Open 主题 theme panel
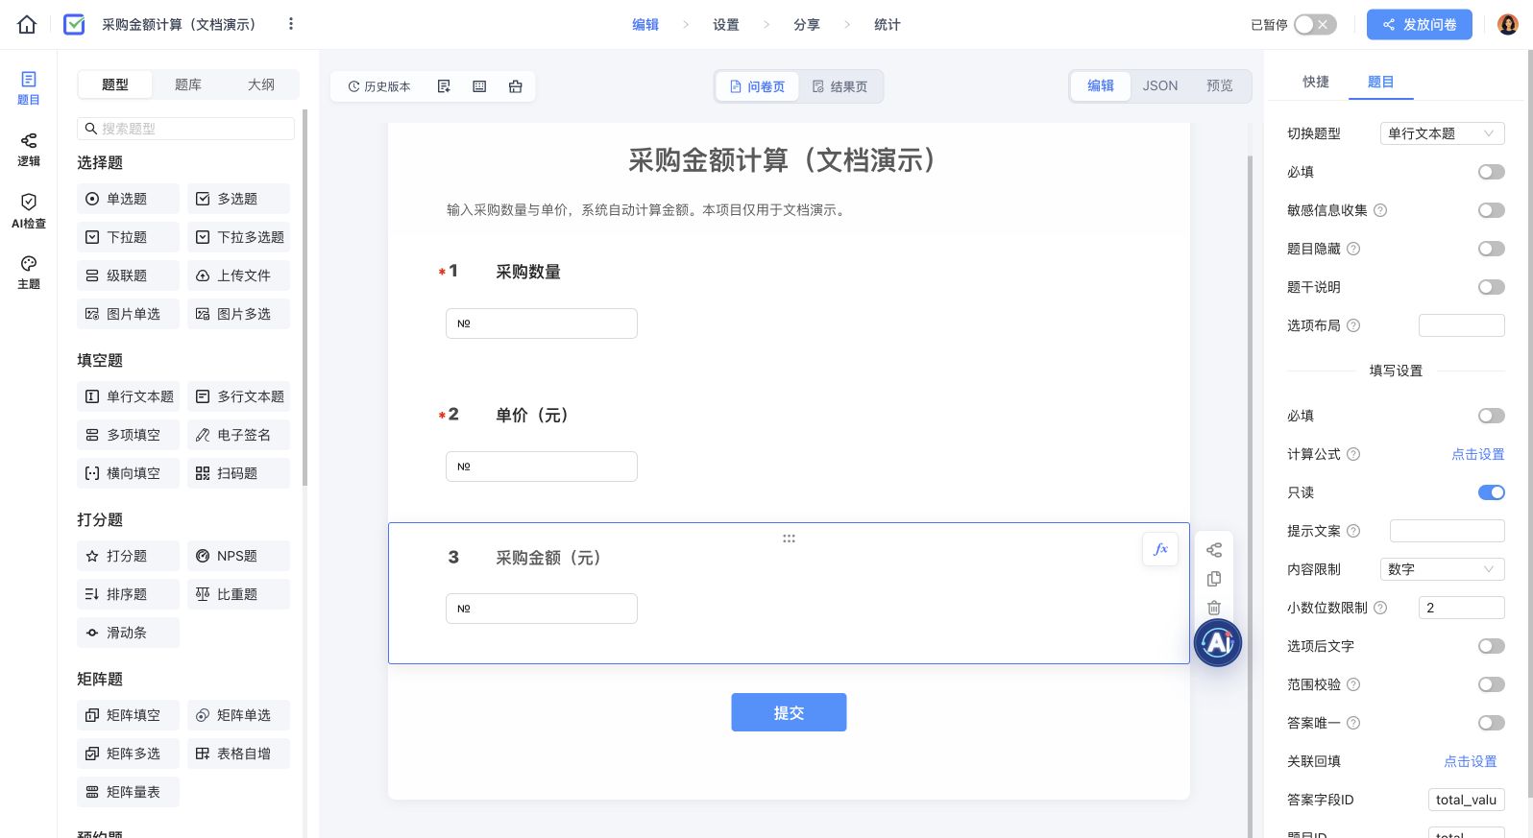 (29, 273)
